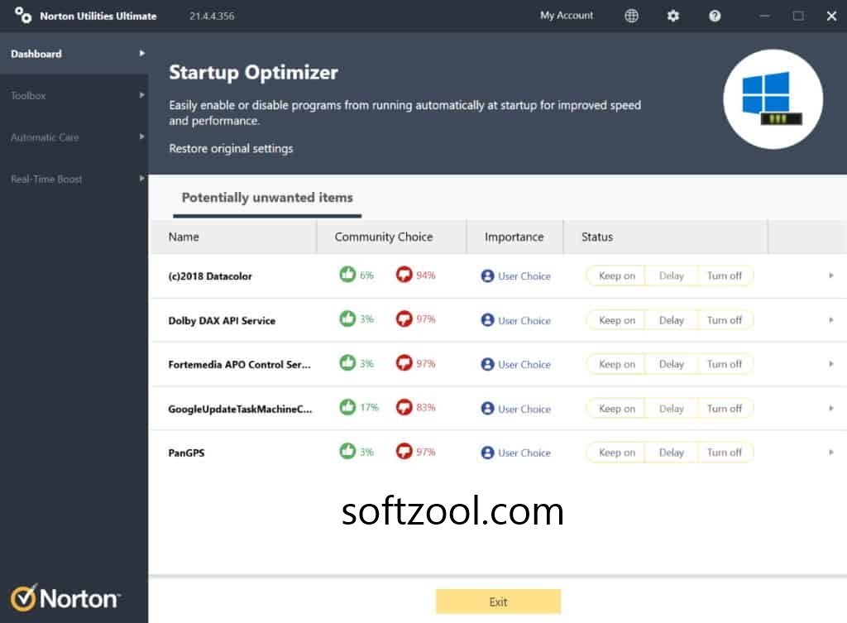
Task: Open the language globe icon
Action: click(631, 16)
